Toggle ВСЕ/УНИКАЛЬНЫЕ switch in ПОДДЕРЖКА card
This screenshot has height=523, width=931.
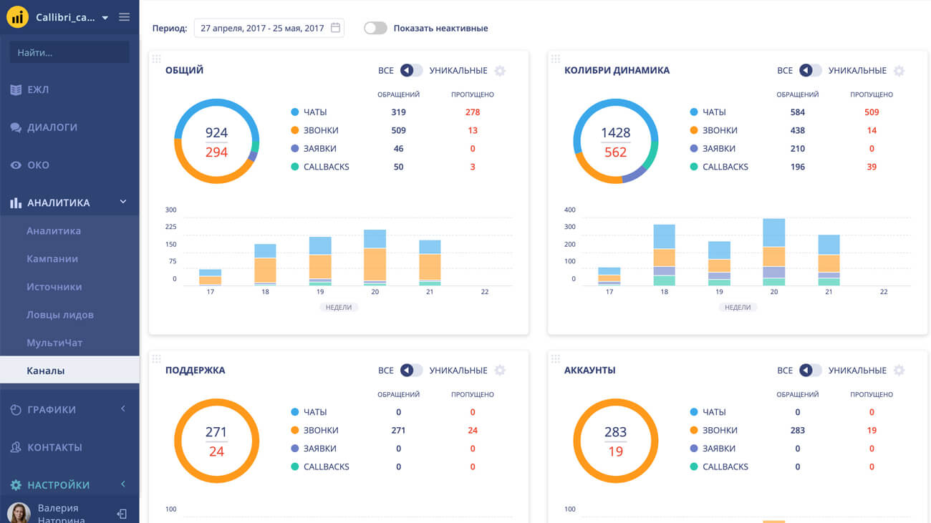tap(411, 371)
